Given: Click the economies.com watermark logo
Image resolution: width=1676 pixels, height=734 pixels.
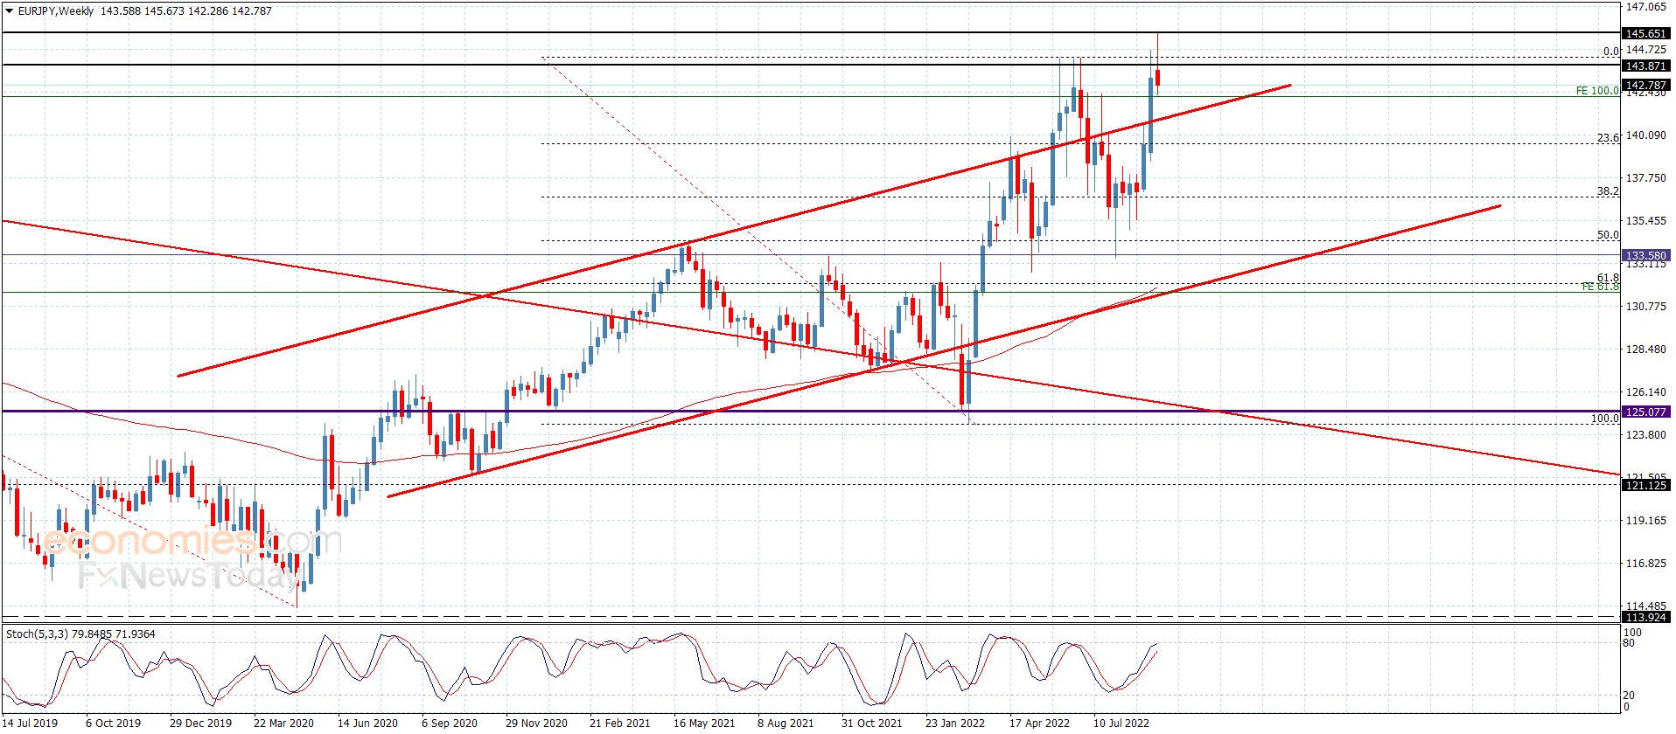Looking at the screenshot, I should point(192,542).
